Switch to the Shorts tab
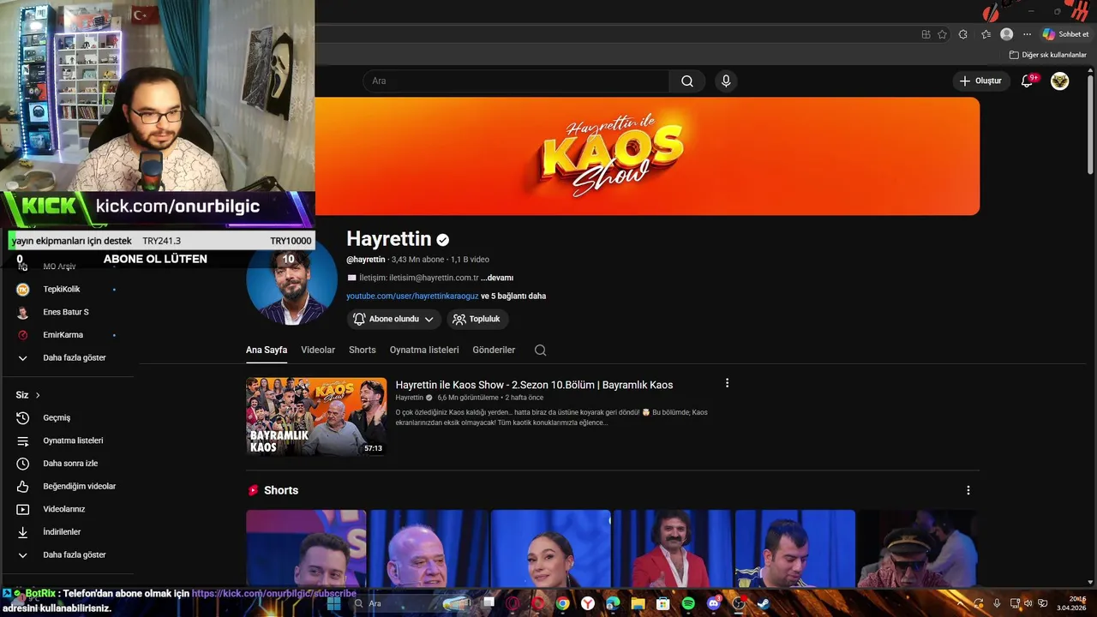The width and height of the screenshot is (1097, 617). (x=363, y=350)
